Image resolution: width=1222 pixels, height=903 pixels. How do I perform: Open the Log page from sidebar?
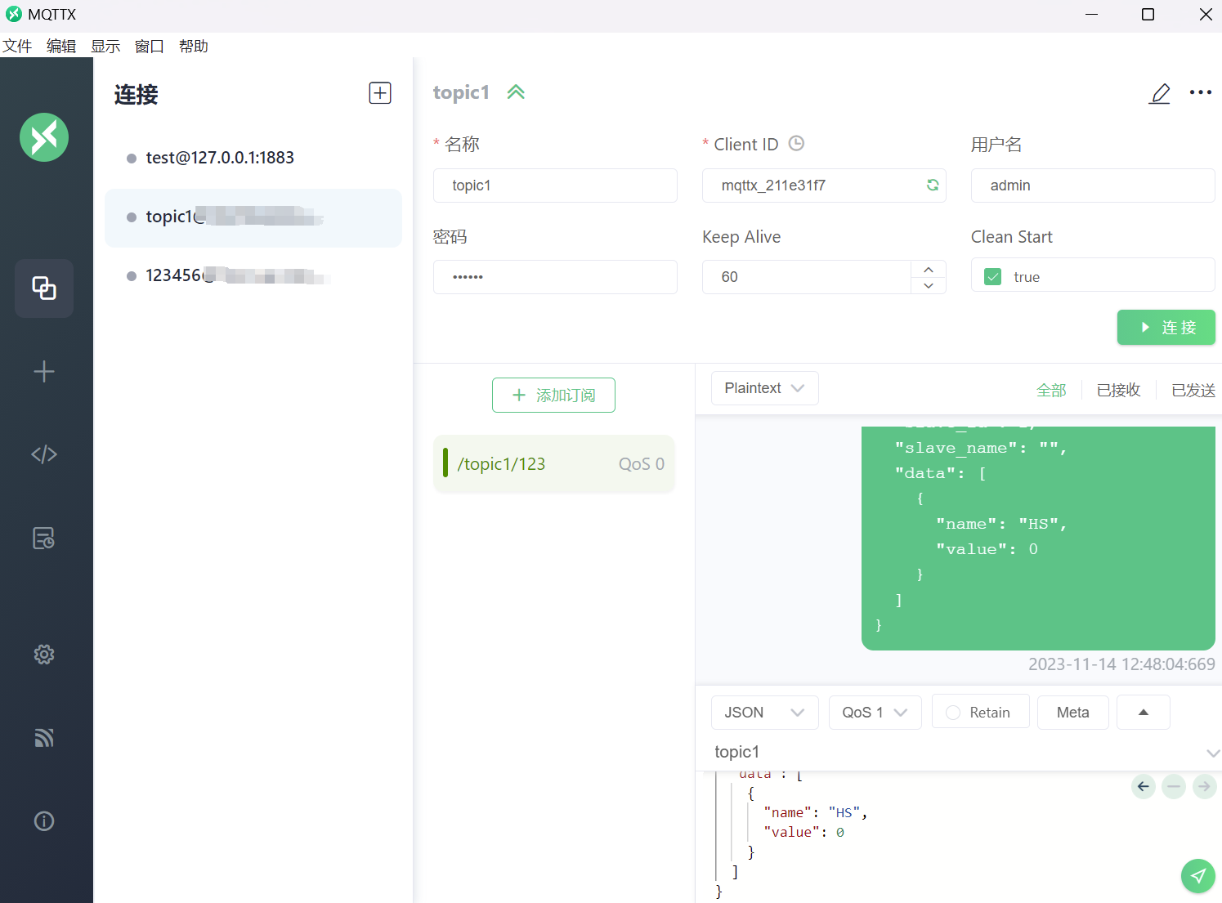pyautogui.click(x=44, y=538)
